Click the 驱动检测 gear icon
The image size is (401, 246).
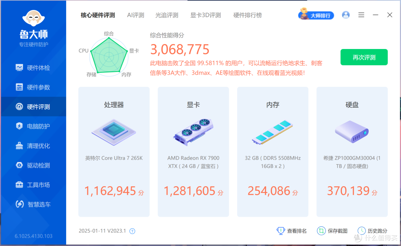point(19,165)
